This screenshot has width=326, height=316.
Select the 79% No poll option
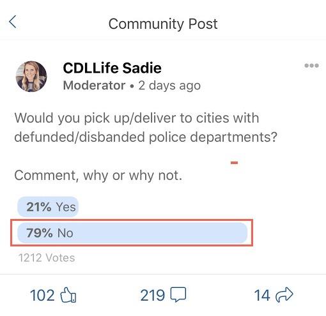click(x=132, y=233)
